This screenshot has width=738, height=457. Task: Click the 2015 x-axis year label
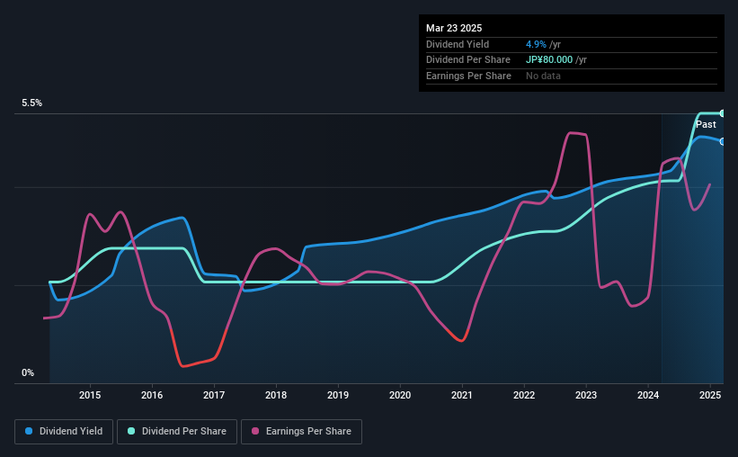pyautogui.click(x=90, y=395)
